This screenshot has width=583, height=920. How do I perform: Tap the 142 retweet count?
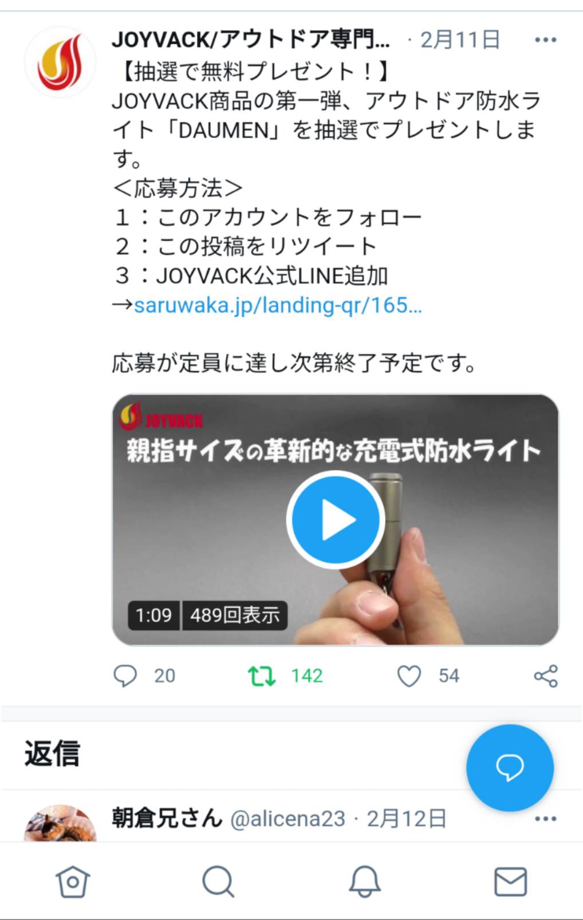307,676
